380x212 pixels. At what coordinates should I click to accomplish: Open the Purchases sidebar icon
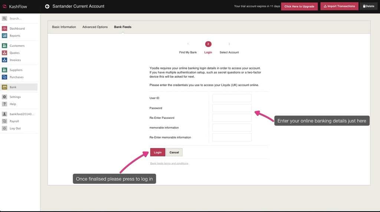[4, 77]
